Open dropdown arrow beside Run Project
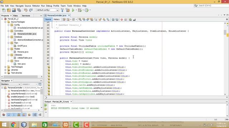The height and width of the screenshot is (128, 229). point(76,10)
